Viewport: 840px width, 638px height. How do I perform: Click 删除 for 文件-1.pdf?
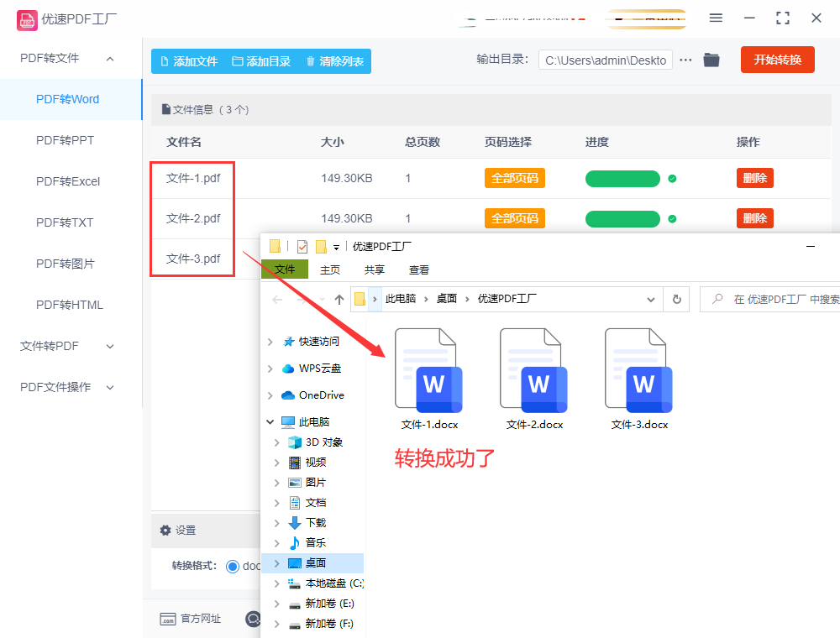point(754,178)
